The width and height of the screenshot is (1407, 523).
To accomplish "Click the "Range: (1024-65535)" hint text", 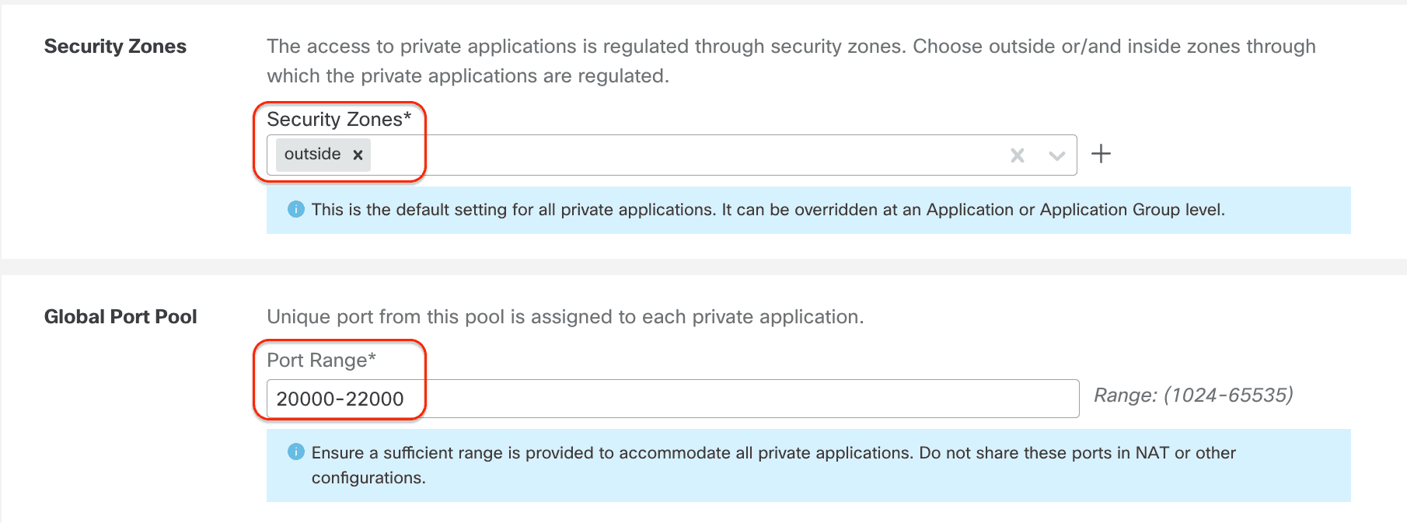I will click(x=1192, y=396).
